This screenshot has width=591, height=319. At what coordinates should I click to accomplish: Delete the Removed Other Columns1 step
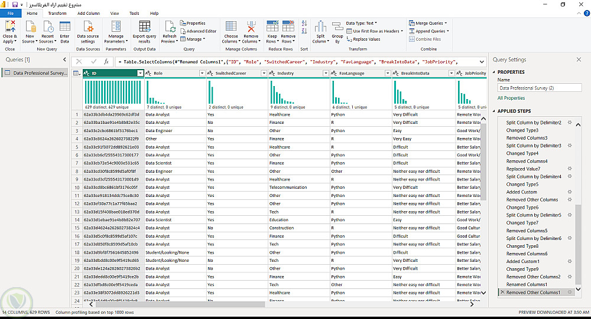pyautogui.click(x=502, y=292)
